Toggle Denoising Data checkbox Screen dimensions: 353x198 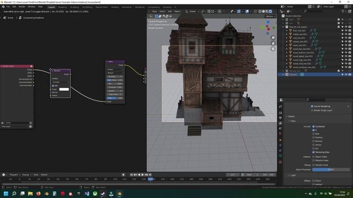tap(313, 152)
